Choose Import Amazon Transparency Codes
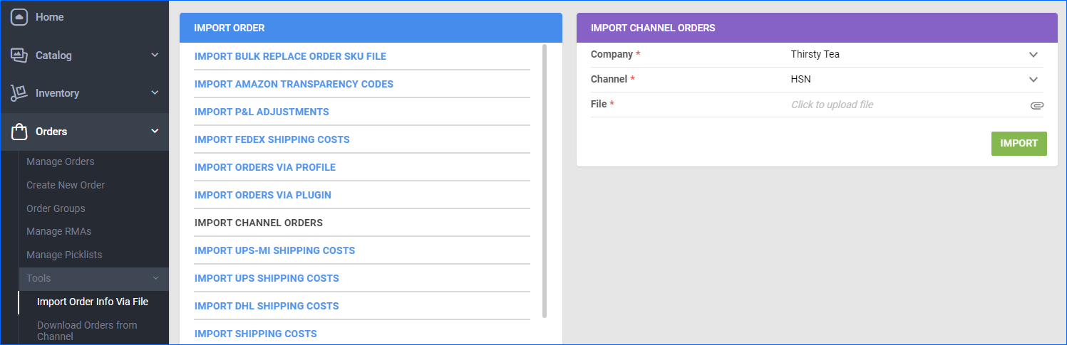Screen dimensions: 1067x345 point(294,84)
